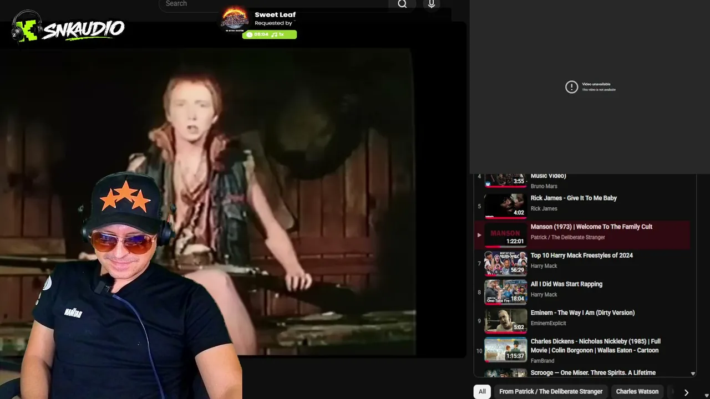Open the 18:04 Start Rapping thumbnail
Viewport: 710px width, 399px height.
pos(505,291)
